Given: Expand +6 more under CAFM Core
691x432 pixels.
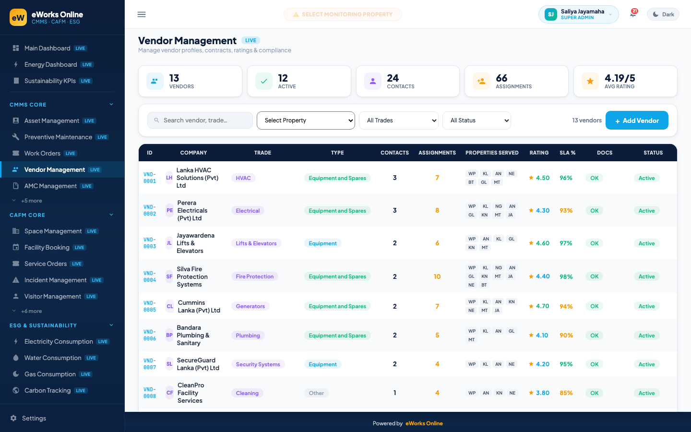Looking at the screenshot, I should click(31, 311).
